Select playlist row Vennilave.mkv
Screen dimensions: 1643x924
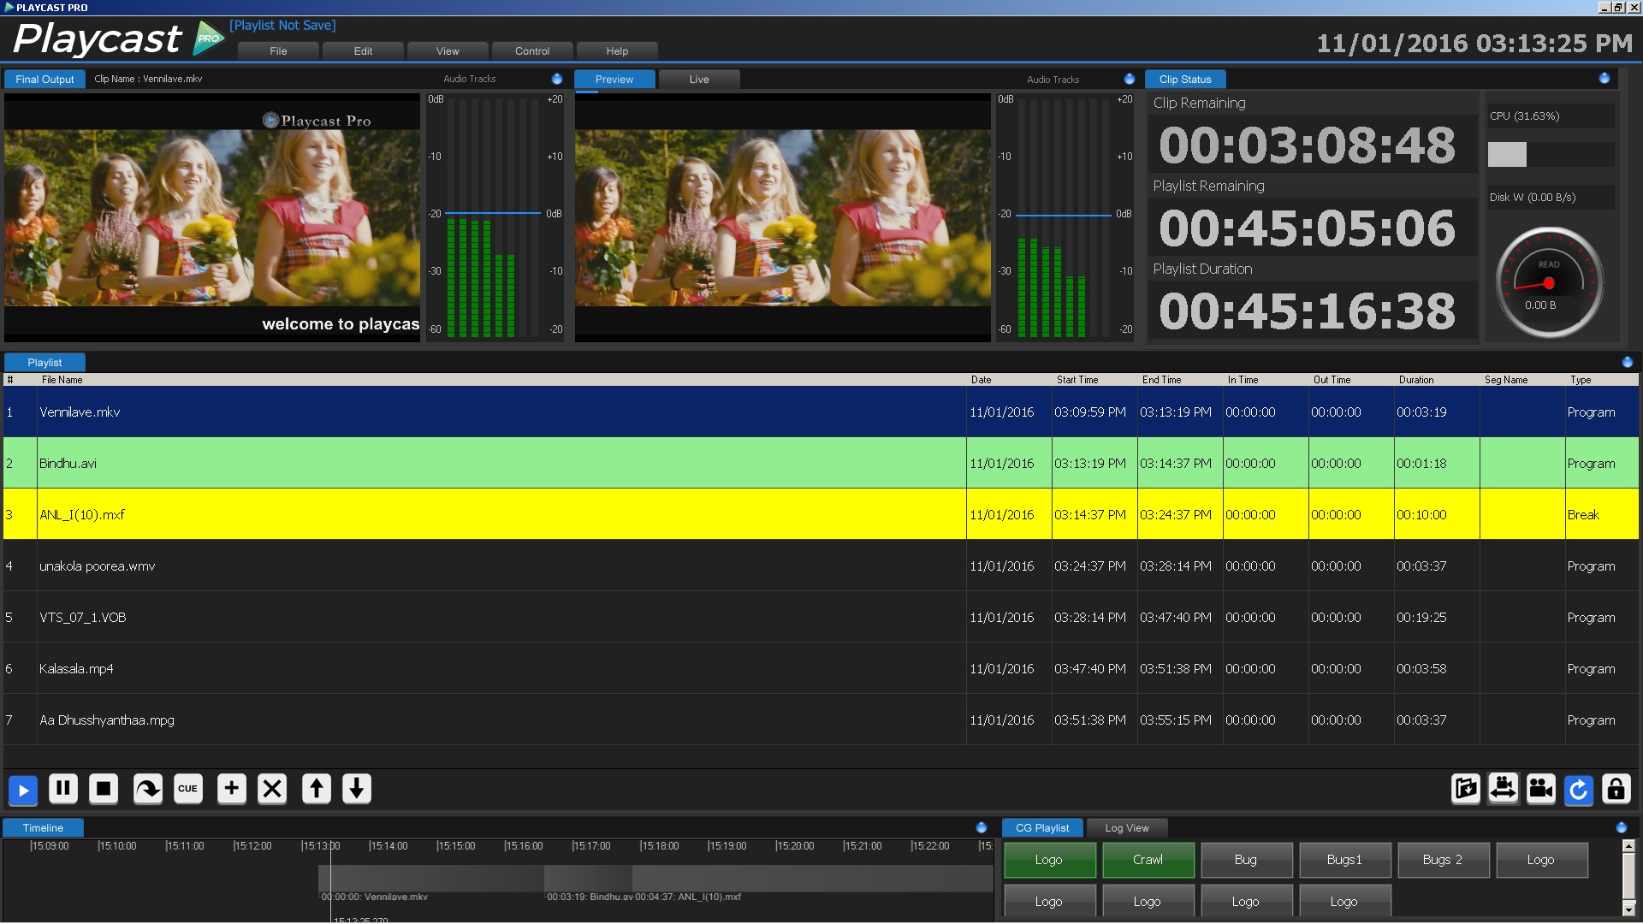pyautogui.click(x=821, y=412)
